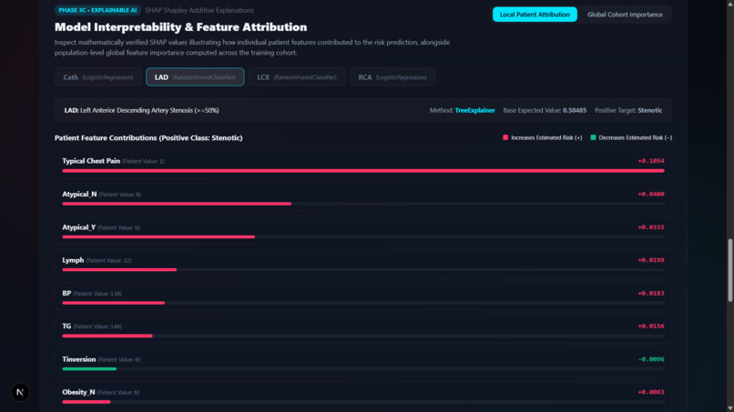Click the Atypical_N feature name
Image resolution: width=734 pixels, height=412 pixels.
pyautogui.click(x=79, y=194)
